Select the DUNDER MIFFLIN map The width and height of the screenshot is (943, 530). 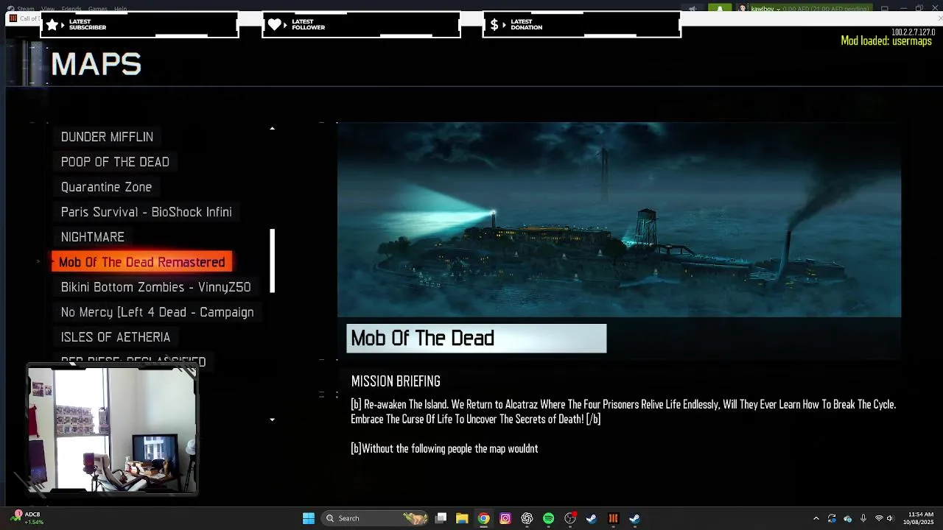coord(107,137)
